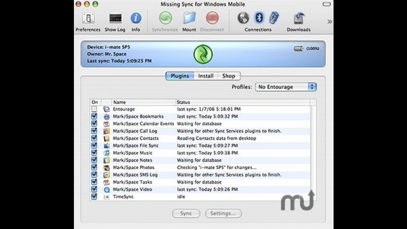Click "Checking "i-mate SP5" for changes..." status
The image size is (407, 229).
pos(217,167)
